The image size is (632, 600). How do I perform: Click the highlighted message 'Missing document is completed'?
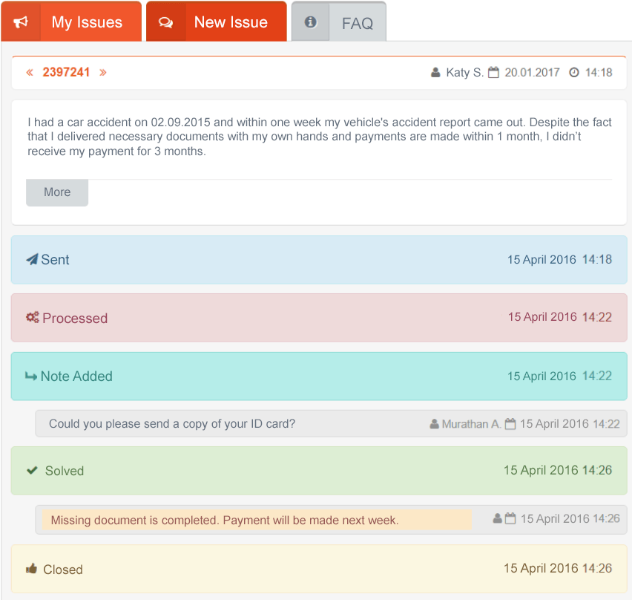pyautogui.click(x=257, y=520)
